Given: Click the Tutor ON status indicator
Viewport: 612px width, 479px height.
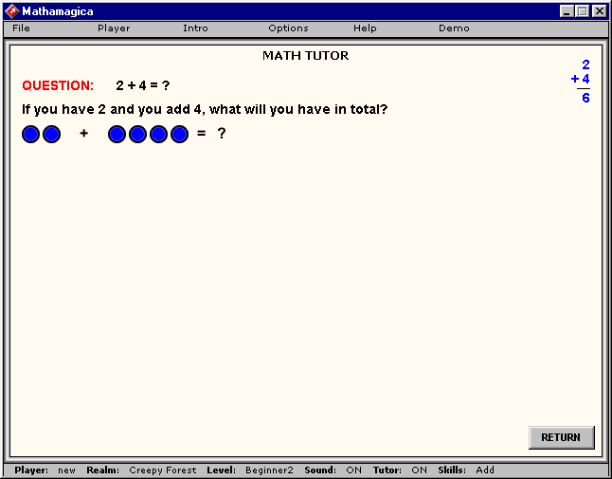Looking at the screenshot, I should (x=419, y=470).
